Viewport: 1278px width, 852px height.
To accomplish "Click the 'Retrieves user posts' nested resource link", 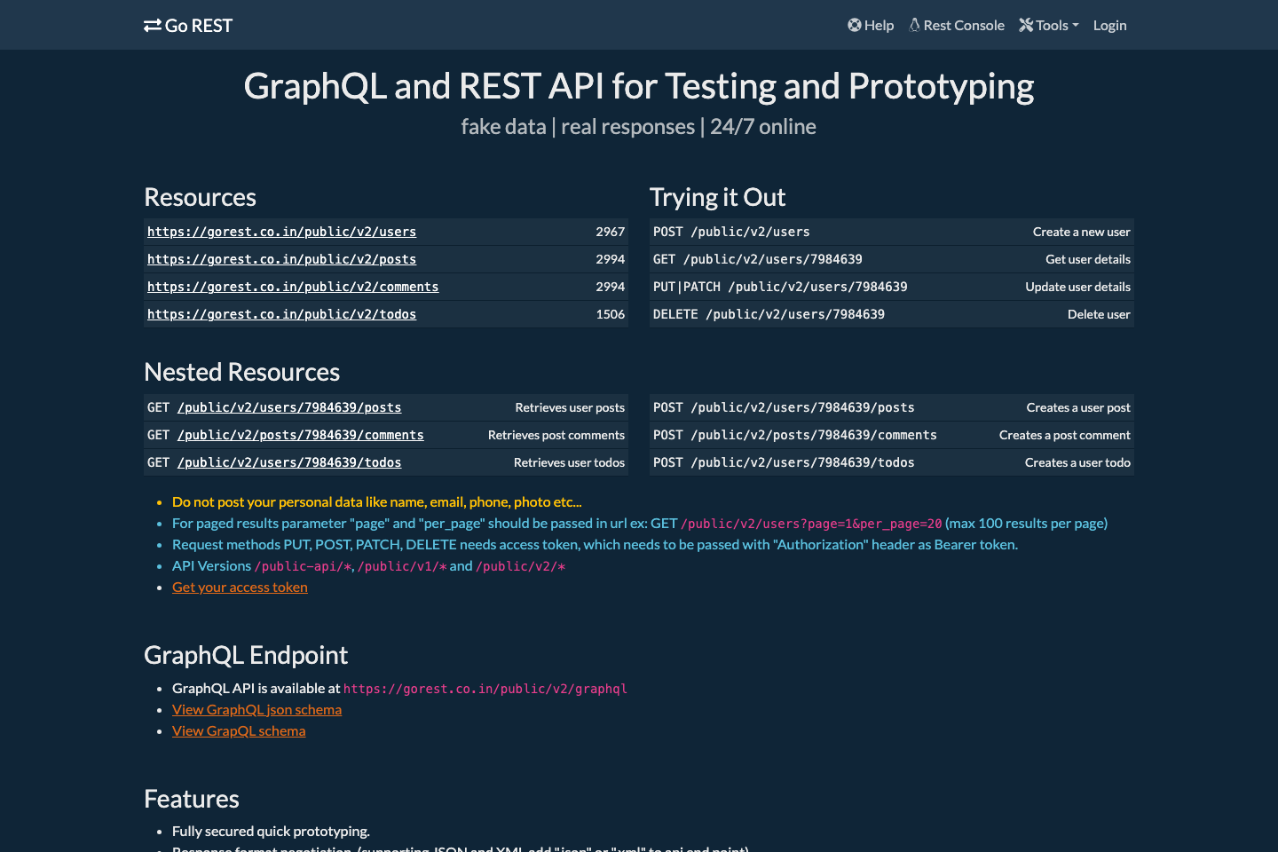I will pos(289,407).
